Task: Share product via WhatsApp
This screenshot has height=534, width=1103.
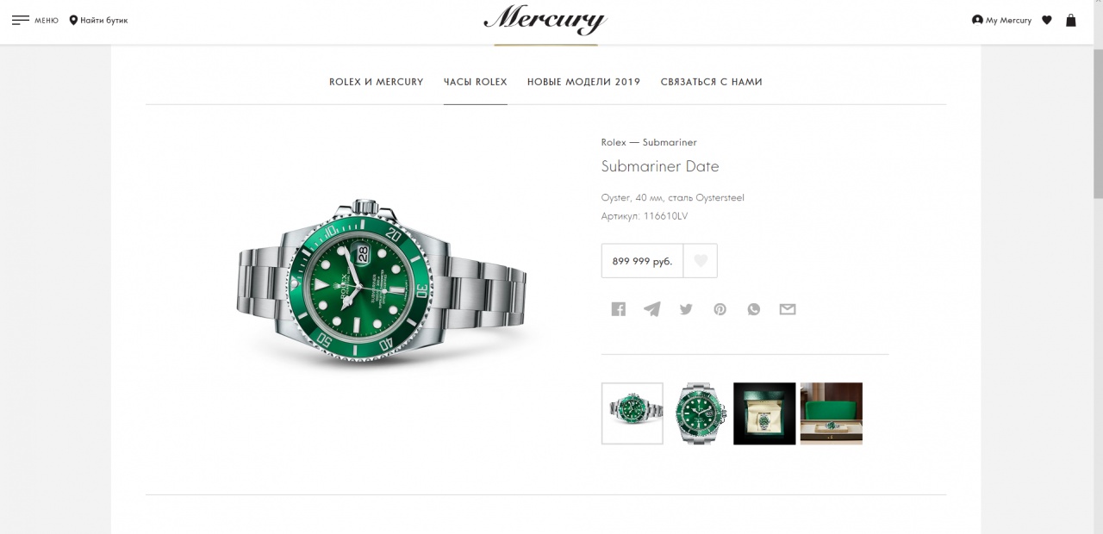Action: click(754, 309)
